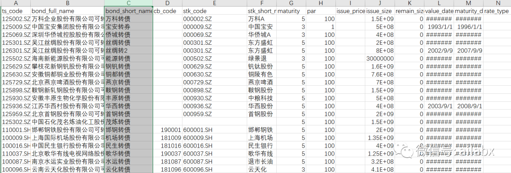
Task: Select the cell containing 云化转债
Action: pyautogui.click(x=129, y=169)
